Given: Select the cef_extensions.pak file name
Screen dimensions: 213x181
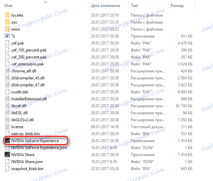Looking at the screenshot, I should [28, 64].
